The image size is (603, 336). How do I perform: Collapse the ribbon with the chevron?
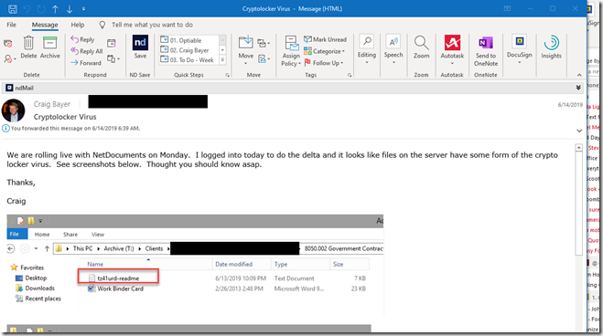(579, 75)
